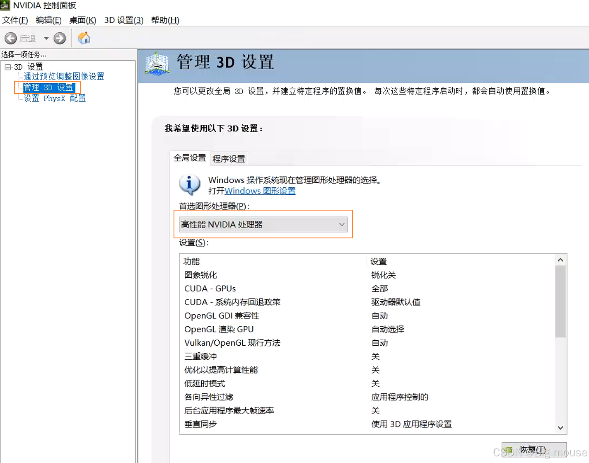Click the 设置 column header
This screenshot has width=589, height=463.
[378, 262]
